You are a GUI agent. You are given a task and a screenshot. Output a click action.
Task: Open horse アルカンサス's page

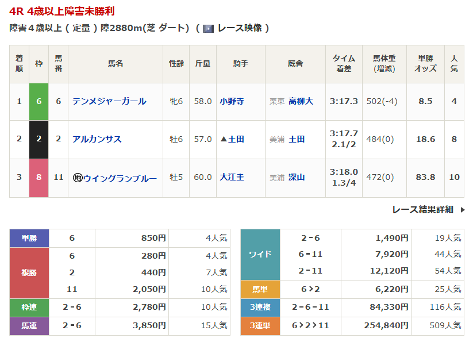point(97,139)
